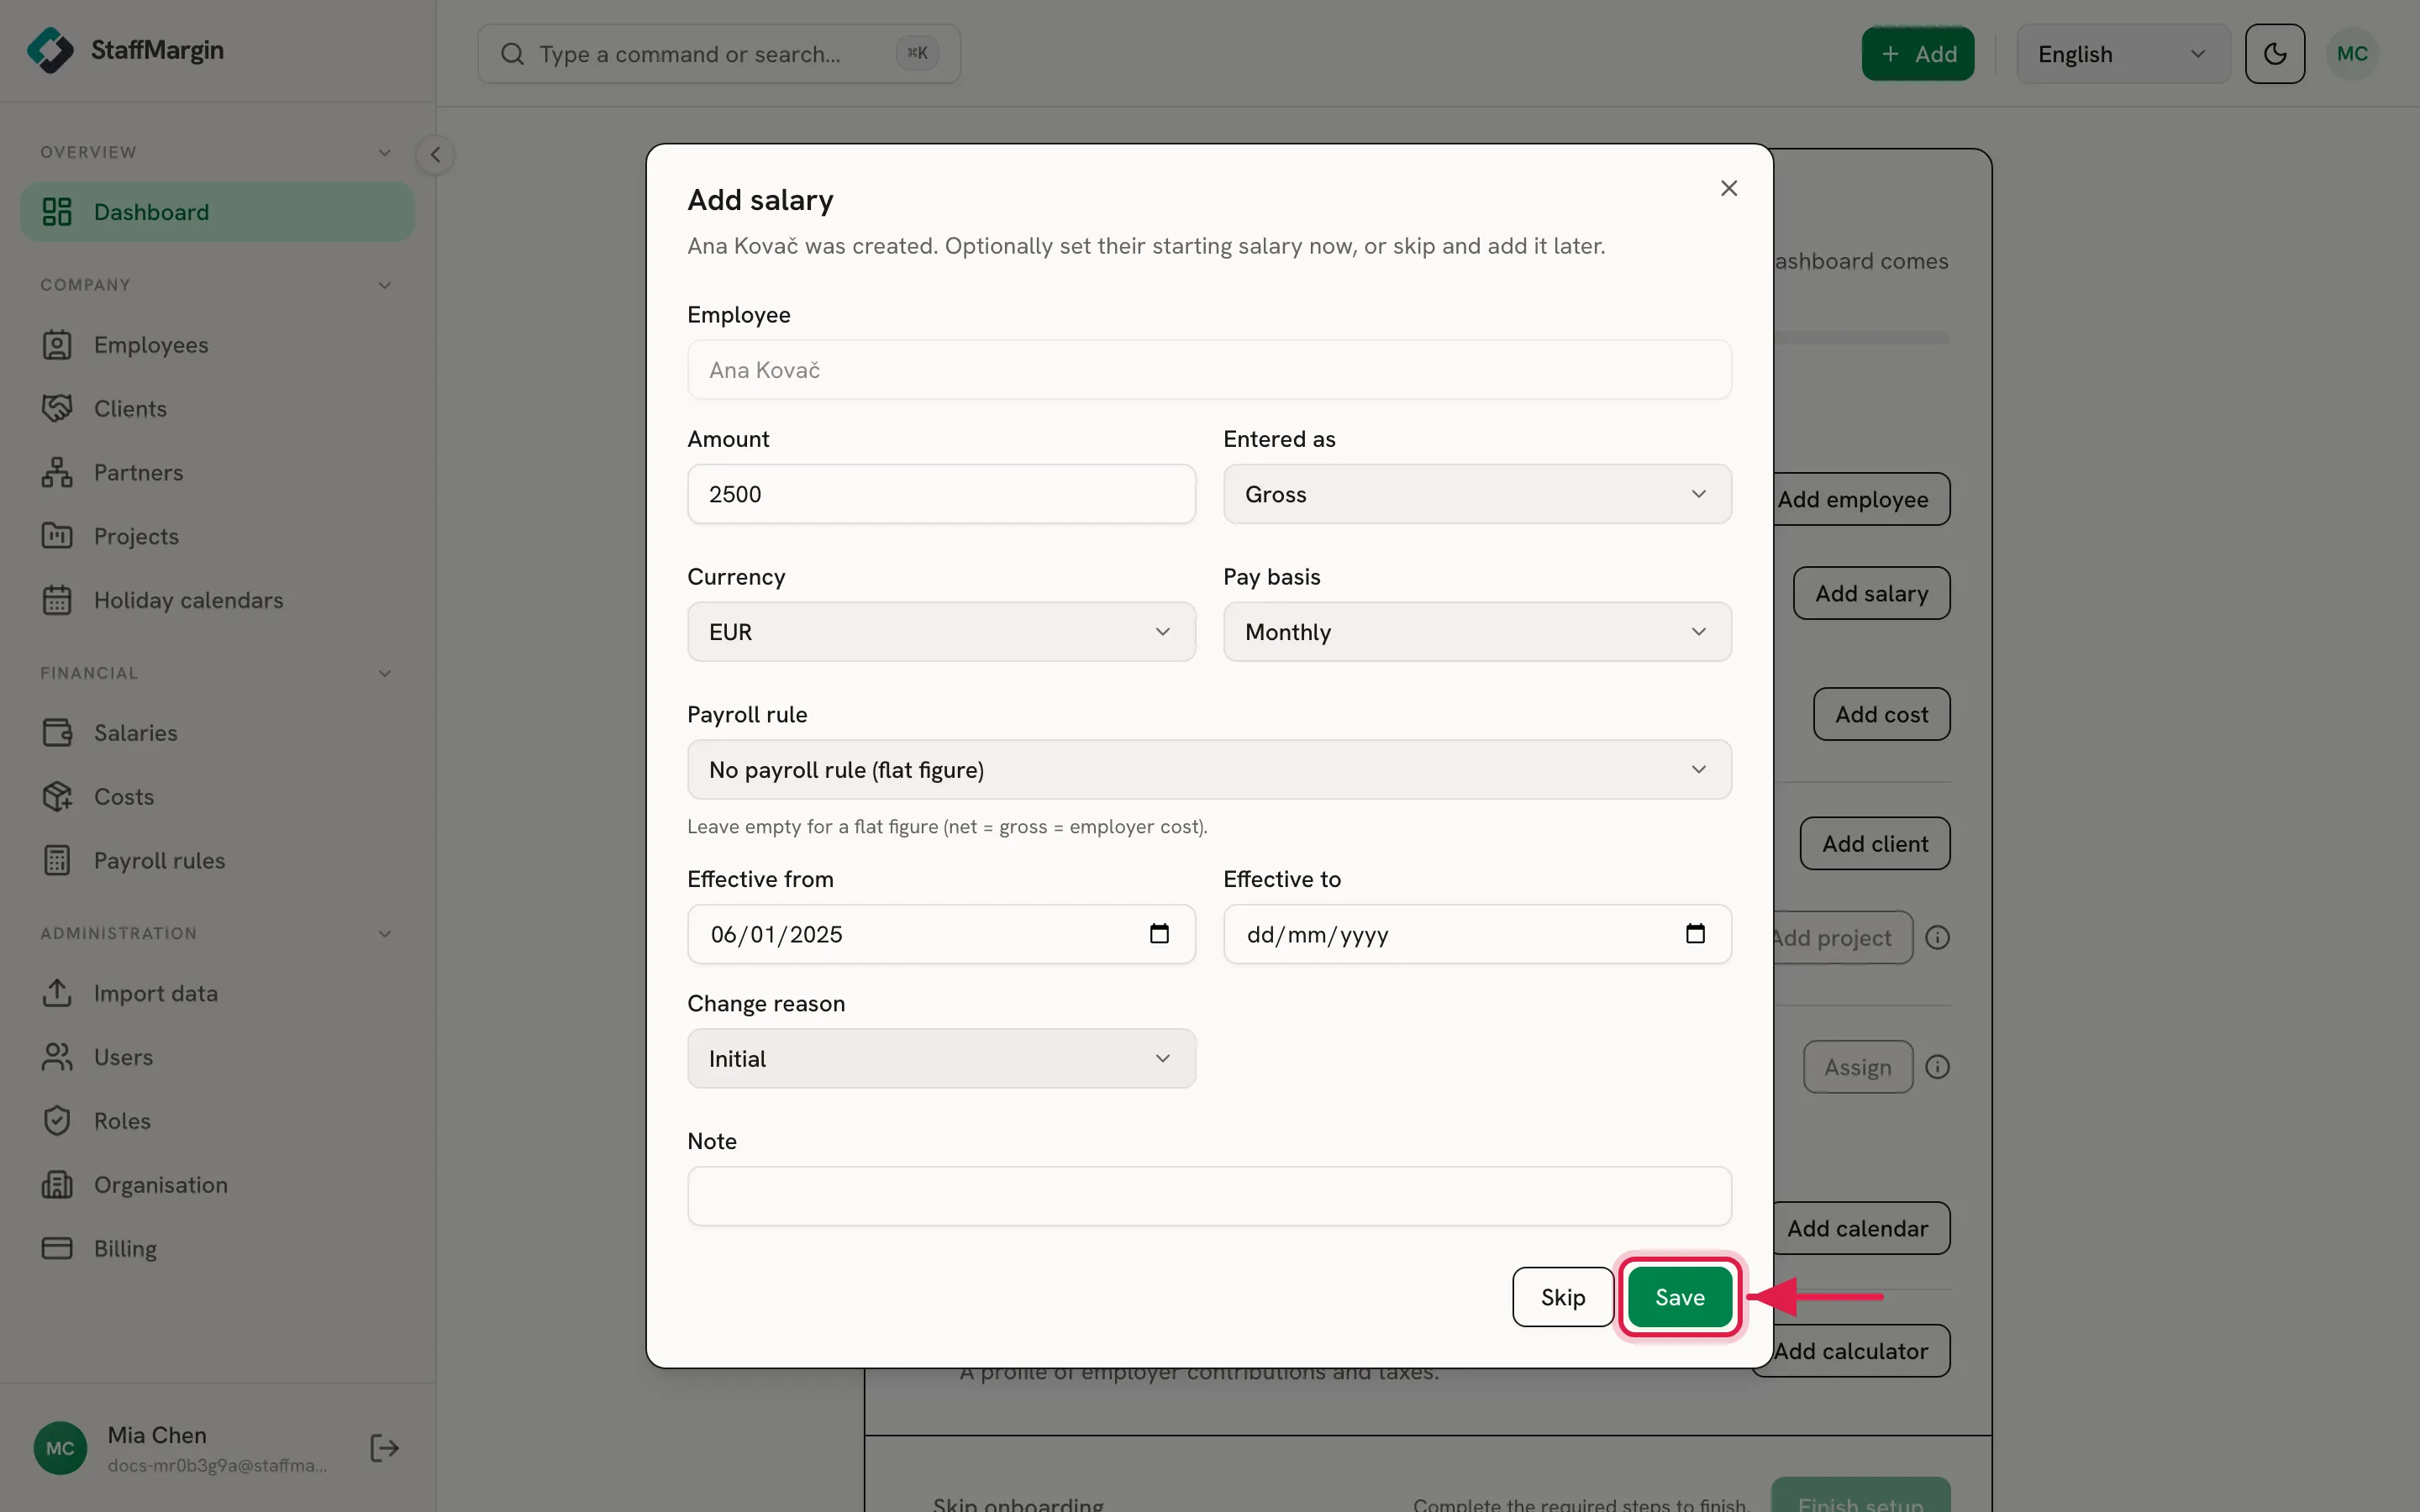Focus the command search box
Viewport: 2420px width, 1512px height.
pos(719,54)
